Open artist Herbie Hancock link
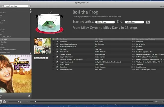This screenshot has width=164, height=107. [x=100, y=67]
